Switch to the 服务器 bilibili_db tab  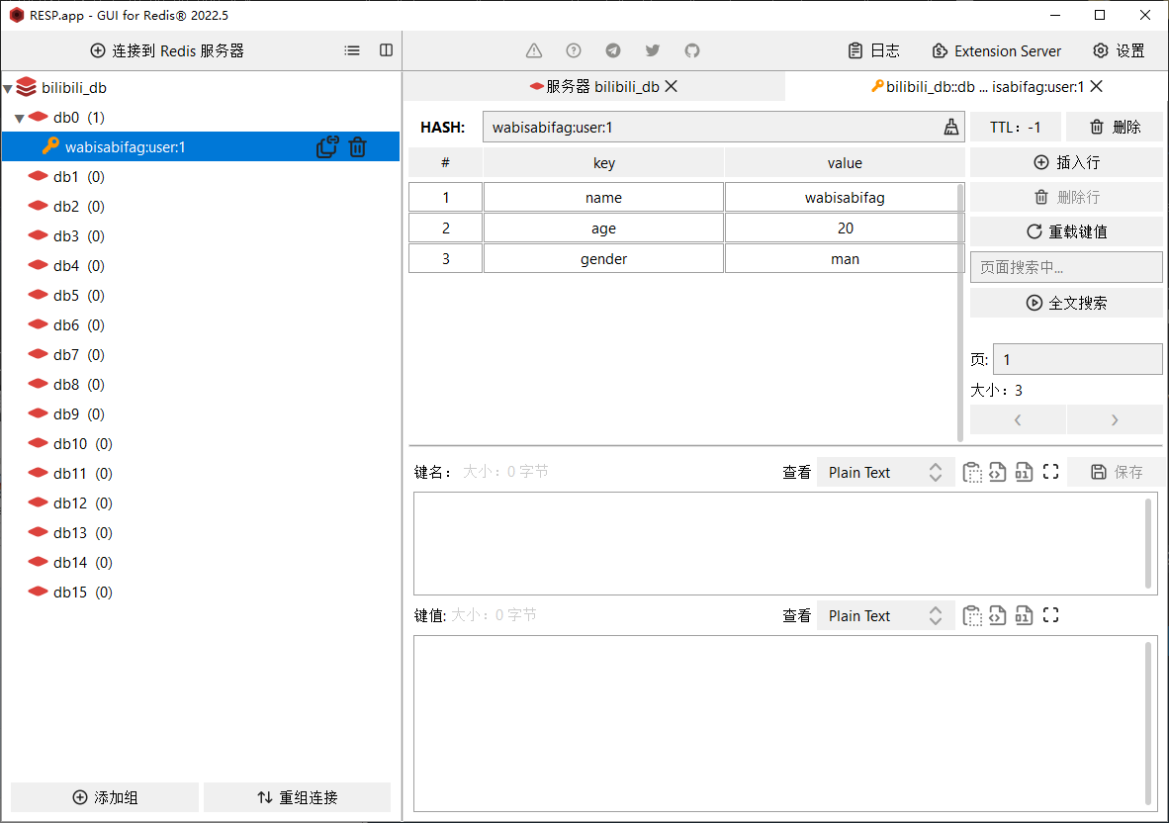tap(594, 86)
